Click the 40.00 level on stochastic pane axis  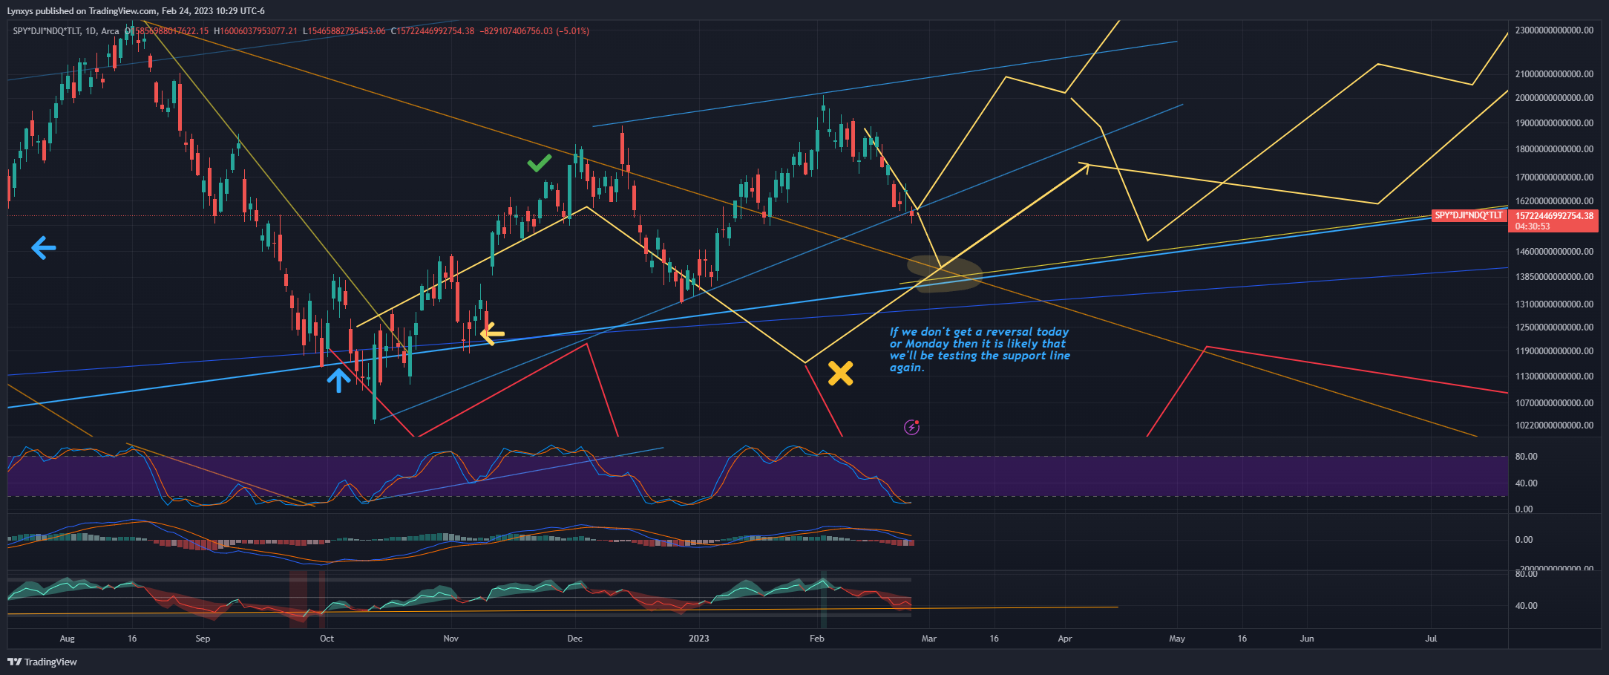point(1526,483)
